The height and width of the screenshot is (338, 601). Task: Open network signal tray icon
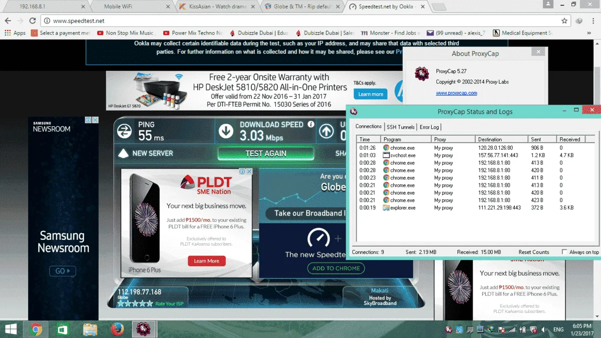(512, 329)
